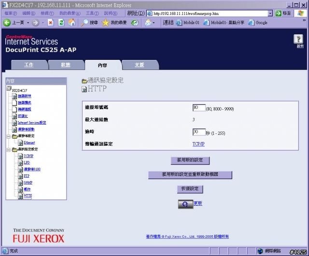This screenshot has height=256, width=309.
Task: Click the Mail envelope toolbar icon
Action: pyautogui.click(x=148, y=23)
